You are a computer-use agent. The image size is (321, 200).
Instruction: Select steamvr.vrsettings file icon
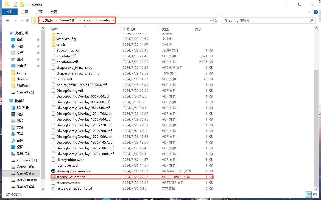coord(53,177)
